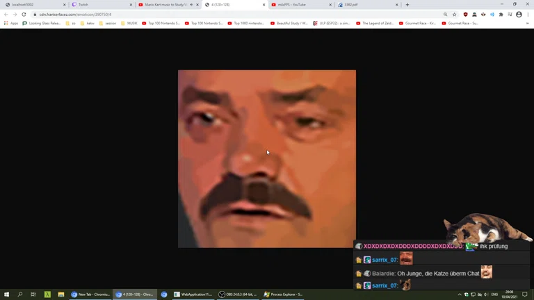Open the Mario Kart music tab
This screenshot has height=300, width=534.
pyautogui.click(x=165, y=5)
